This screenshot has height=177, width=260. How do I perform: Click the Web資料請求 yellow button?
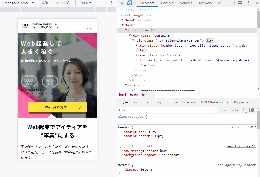(x=57, y=107)
